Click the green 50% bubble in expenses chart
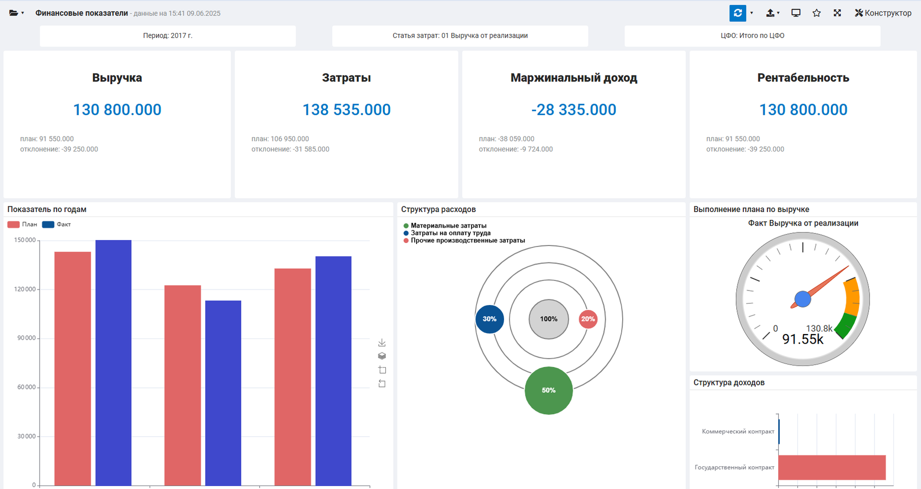The height and width of the screenshot is (489, 921). click(549, 390)
